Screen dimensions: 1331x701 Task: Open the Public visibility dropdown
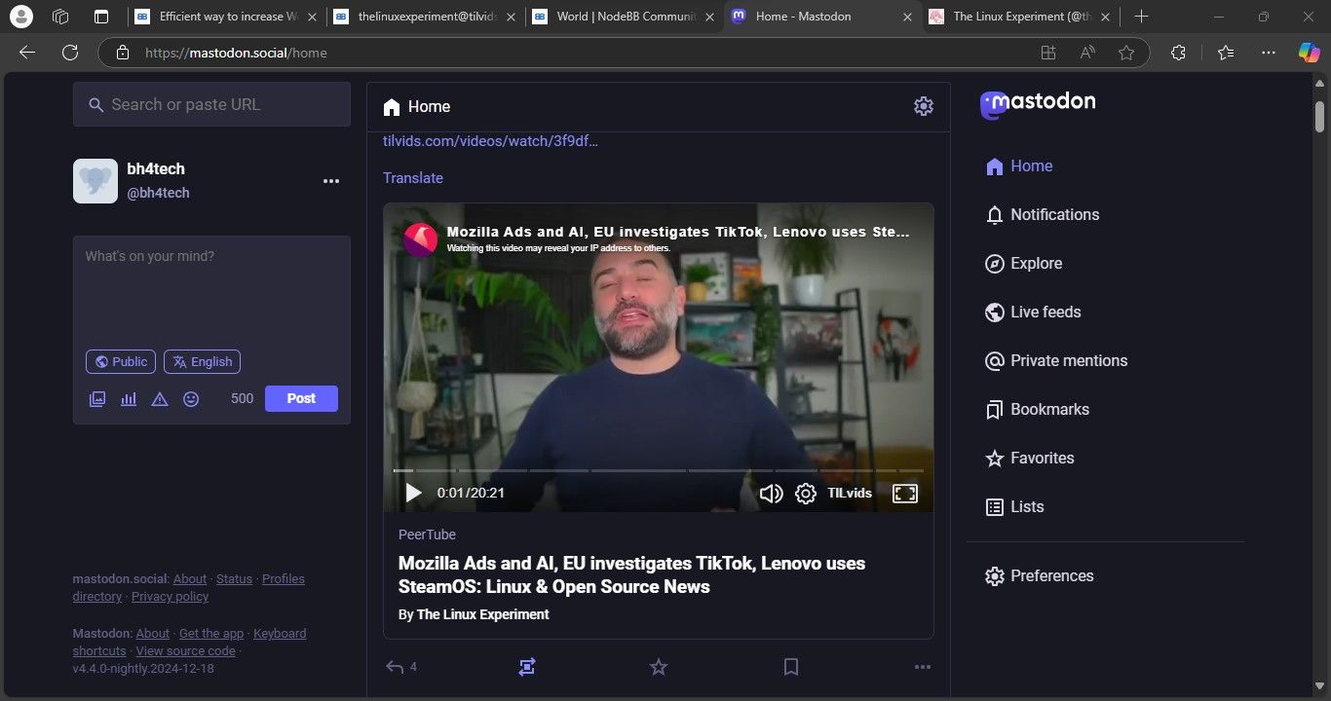pyautogui.click(x=121, y=362)
